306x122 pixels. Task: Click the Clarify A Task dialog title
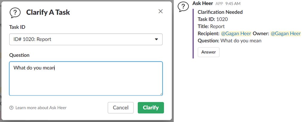48,12
